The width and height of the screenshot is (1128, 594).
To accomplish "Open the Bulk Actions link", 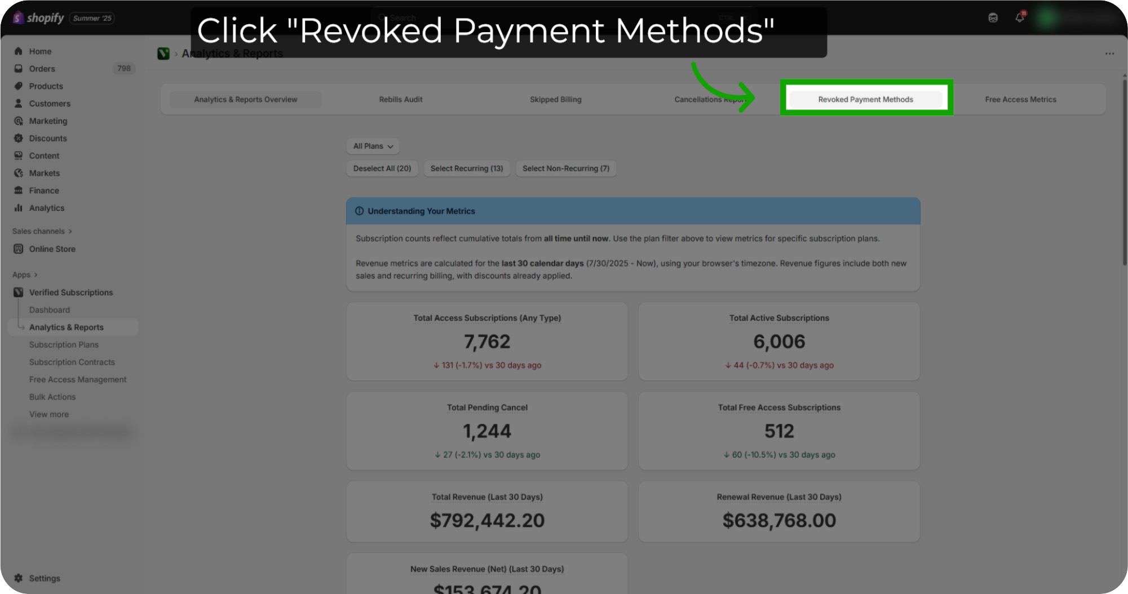I will click(x=52, y=397).
